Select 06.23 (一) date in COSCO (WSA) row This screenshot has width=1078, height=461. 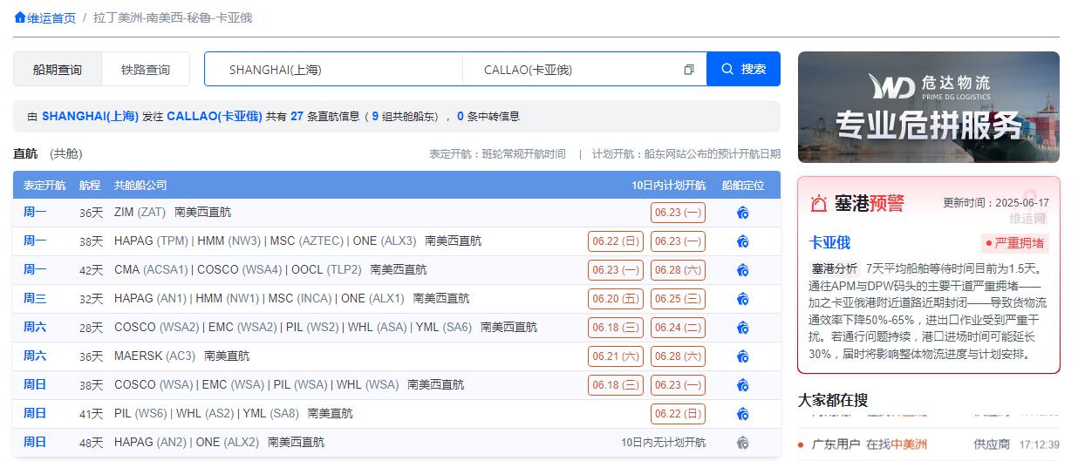[678, 385]
